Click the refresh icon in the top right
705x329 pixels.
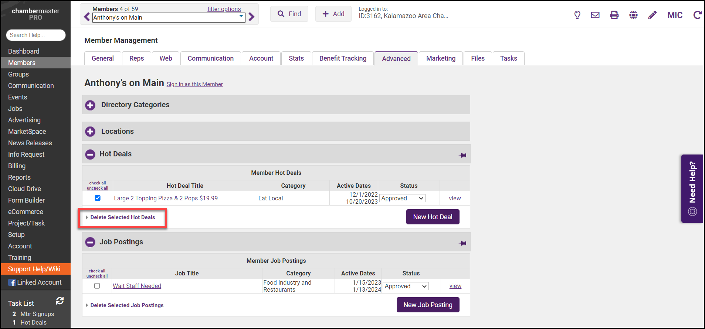coord(697,15)
